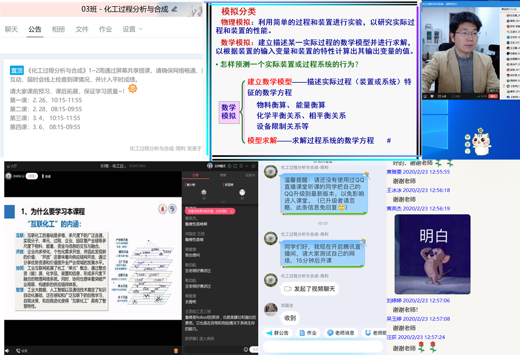Image resolution: width=520 pixels, height=355 pixels.
Task: Click the message input field in the QQ chat
Action: click(x=322, y=346)
